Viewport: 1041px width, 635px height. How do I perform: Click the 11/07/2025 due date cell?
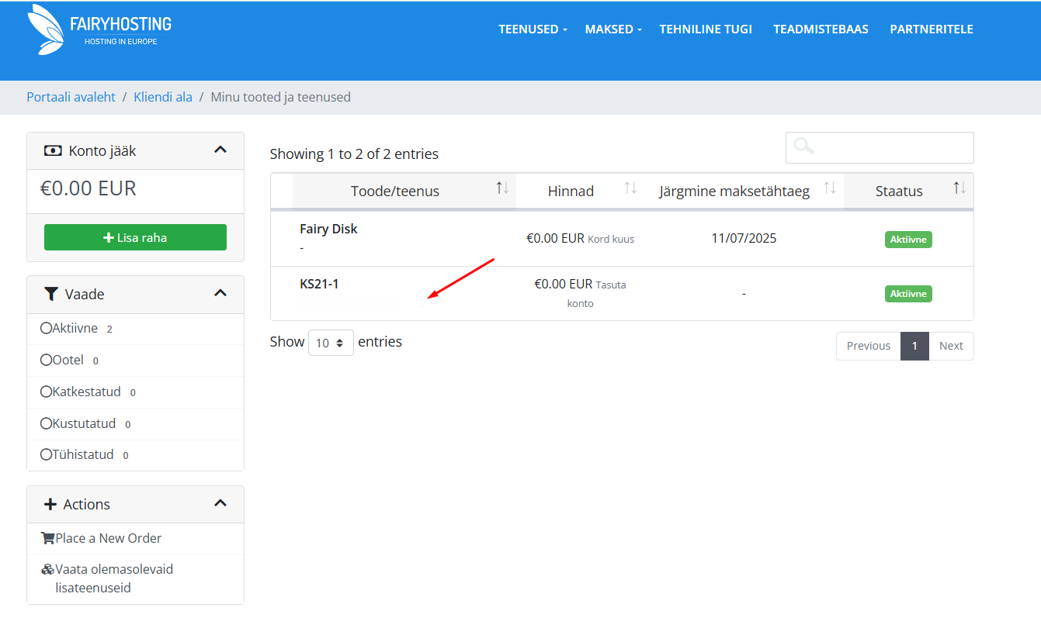[x=744, y=238]
